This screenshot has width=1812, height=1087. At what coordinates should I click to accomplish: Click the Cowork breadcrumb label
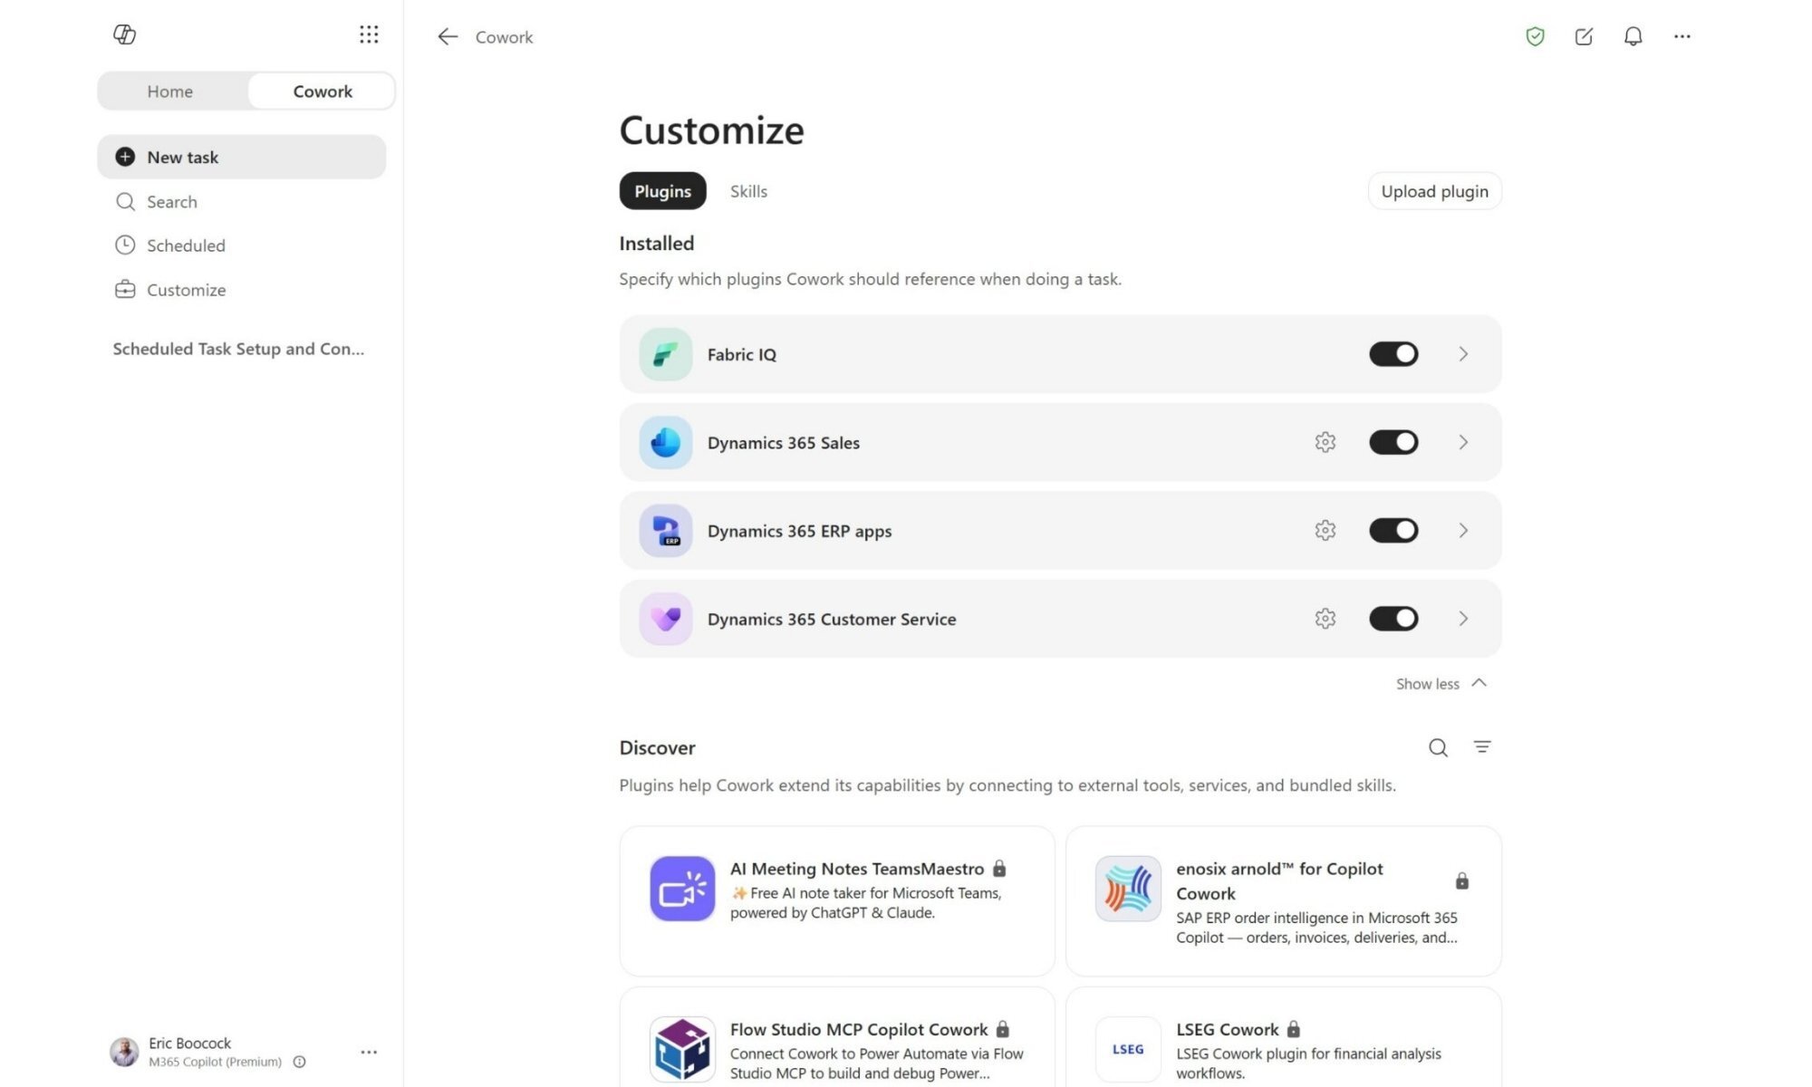504,37
